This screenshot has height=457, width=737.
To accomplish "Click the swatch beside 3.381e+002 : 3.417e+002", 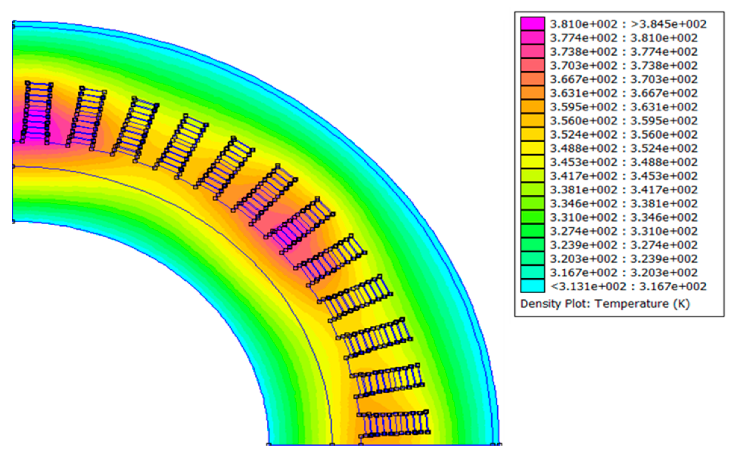I will pos(532,190).
